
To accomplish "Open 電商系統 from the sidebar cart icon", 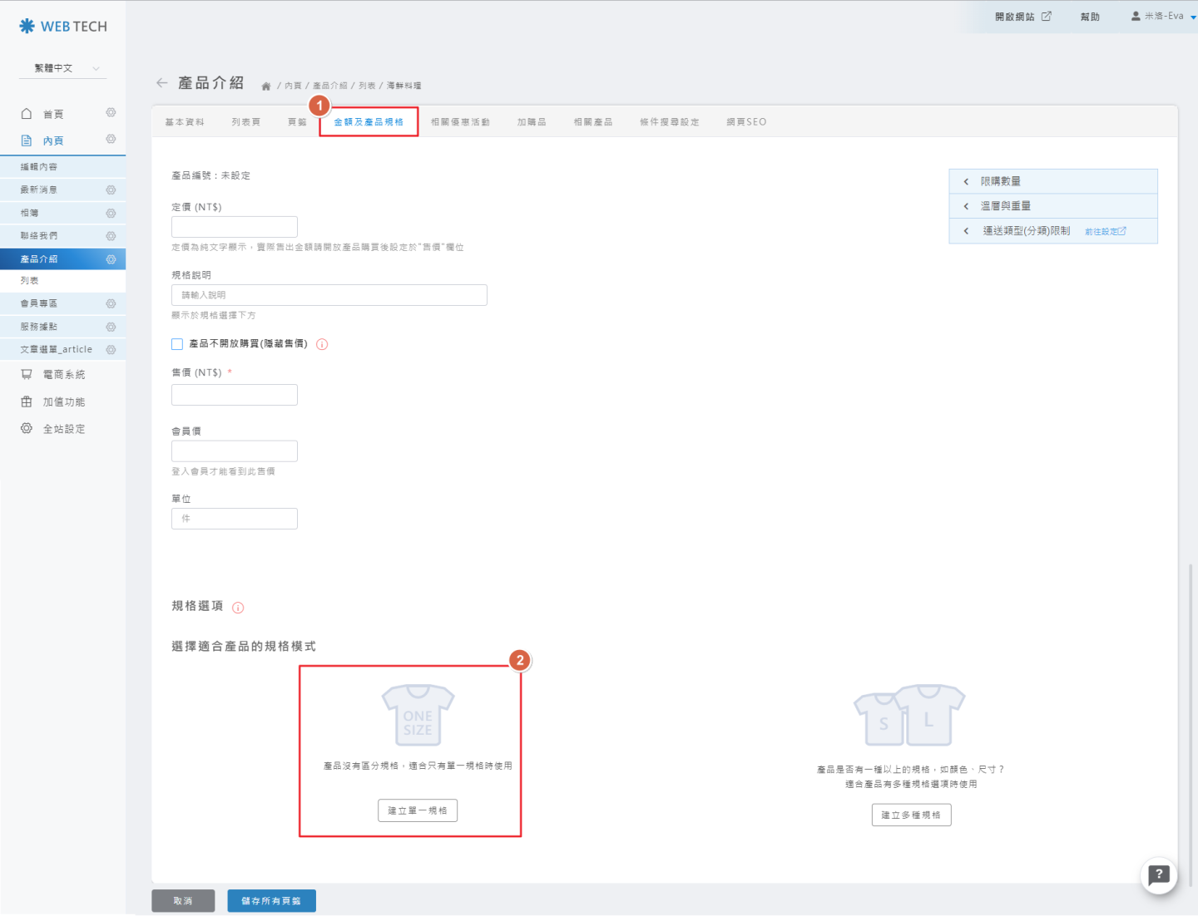I will click(27, 375).
